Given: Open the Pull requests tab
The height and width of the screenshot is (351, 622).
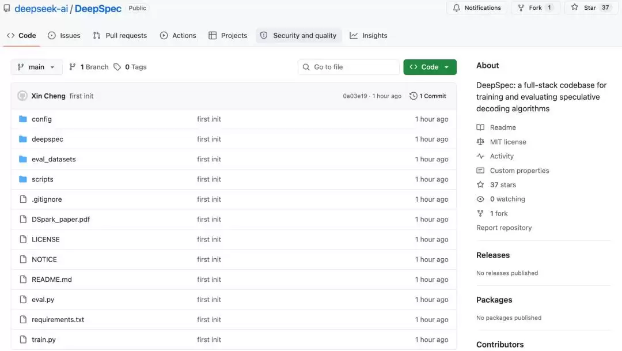Looking at the screenshot, I should click(x=120, y=35).
